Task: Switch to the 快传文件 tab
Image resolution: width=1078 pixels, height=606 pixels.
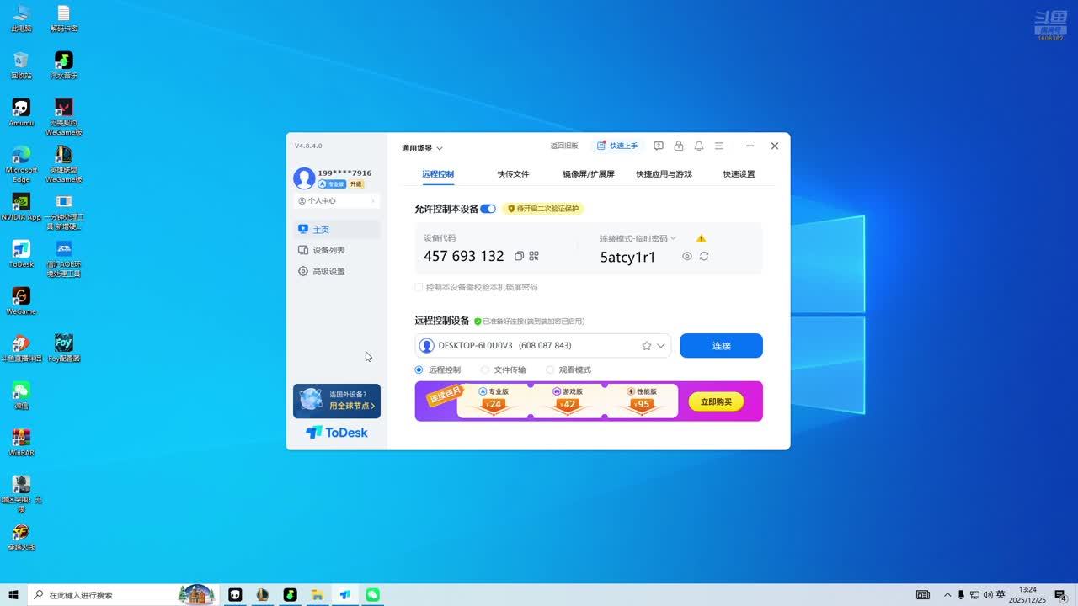Action: pos(513,174)
